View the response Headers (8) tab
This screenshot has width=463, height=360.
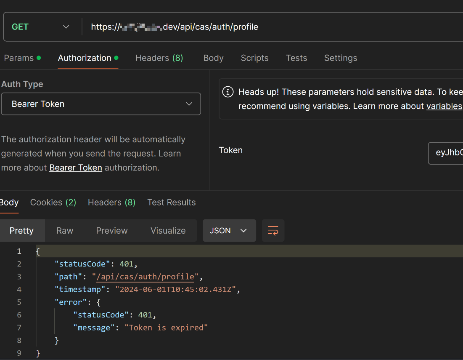point(111,203)
